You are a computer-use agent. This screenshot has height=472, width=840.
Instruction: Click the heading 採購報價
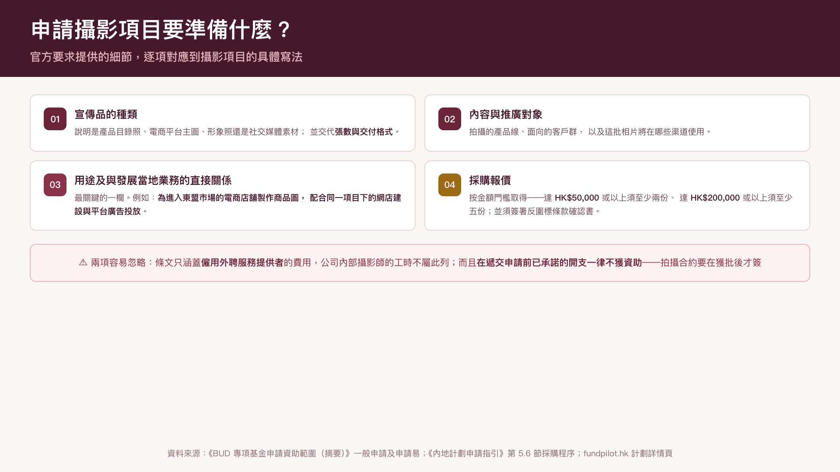coord(490,180)
